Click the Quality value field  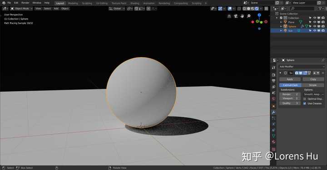(x=290, y=103)
